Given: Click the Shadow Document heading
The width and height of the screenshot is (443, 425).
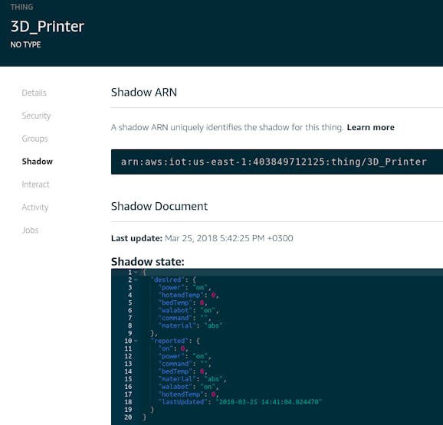Looking at the screenshot, I should [x=159, y=206].
